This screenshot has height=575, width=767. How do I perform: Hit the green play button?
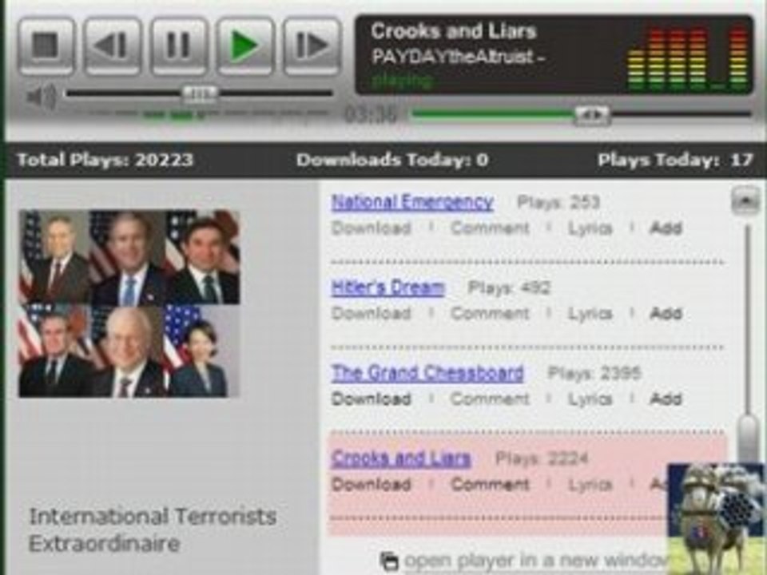pyautogui.click(x=244, y=46)
